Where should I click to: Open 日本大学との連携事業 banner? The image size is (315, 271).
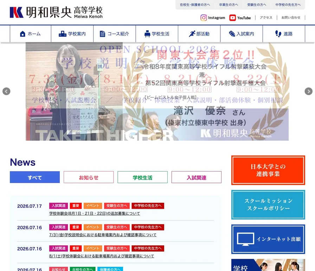[x=268, y=170]
